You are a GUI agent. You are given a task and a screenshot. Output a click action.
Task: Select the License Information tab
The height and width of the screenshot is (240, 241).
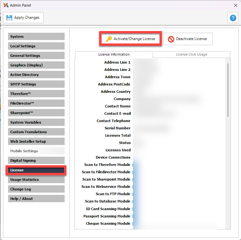coord(114,54)
